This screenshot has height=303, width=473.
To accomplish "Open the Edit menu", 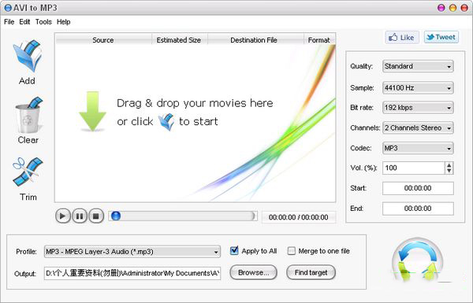I will pyautogui.click(x=24, y=22).
